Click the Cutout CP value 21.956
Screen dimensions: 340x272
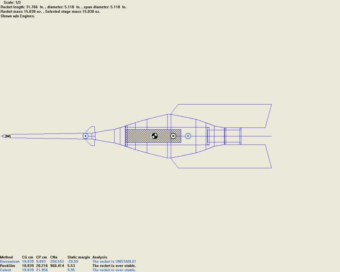tap(42, 270)
